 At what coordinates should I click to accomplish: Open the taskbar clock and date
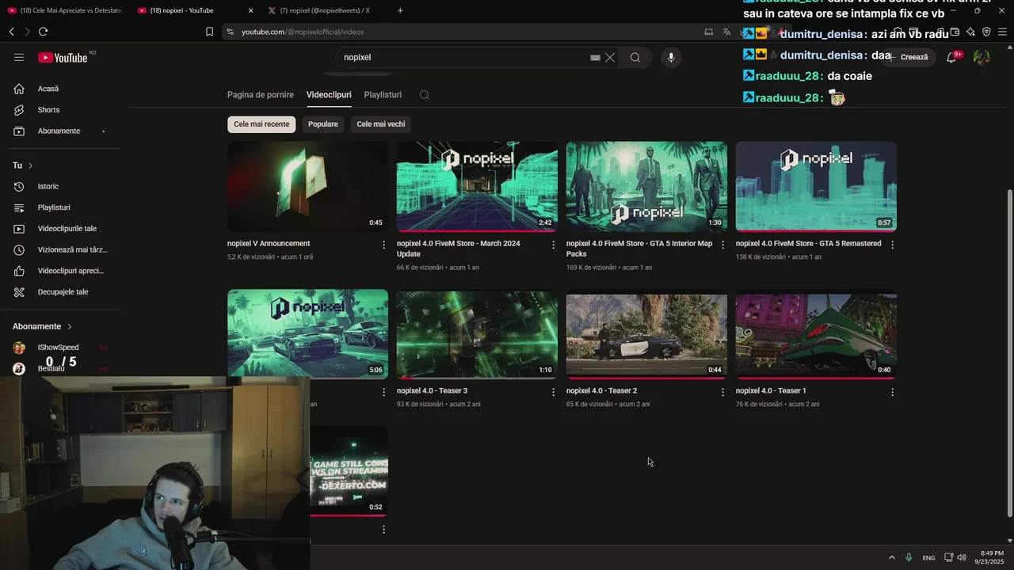[x=989, y=557]
